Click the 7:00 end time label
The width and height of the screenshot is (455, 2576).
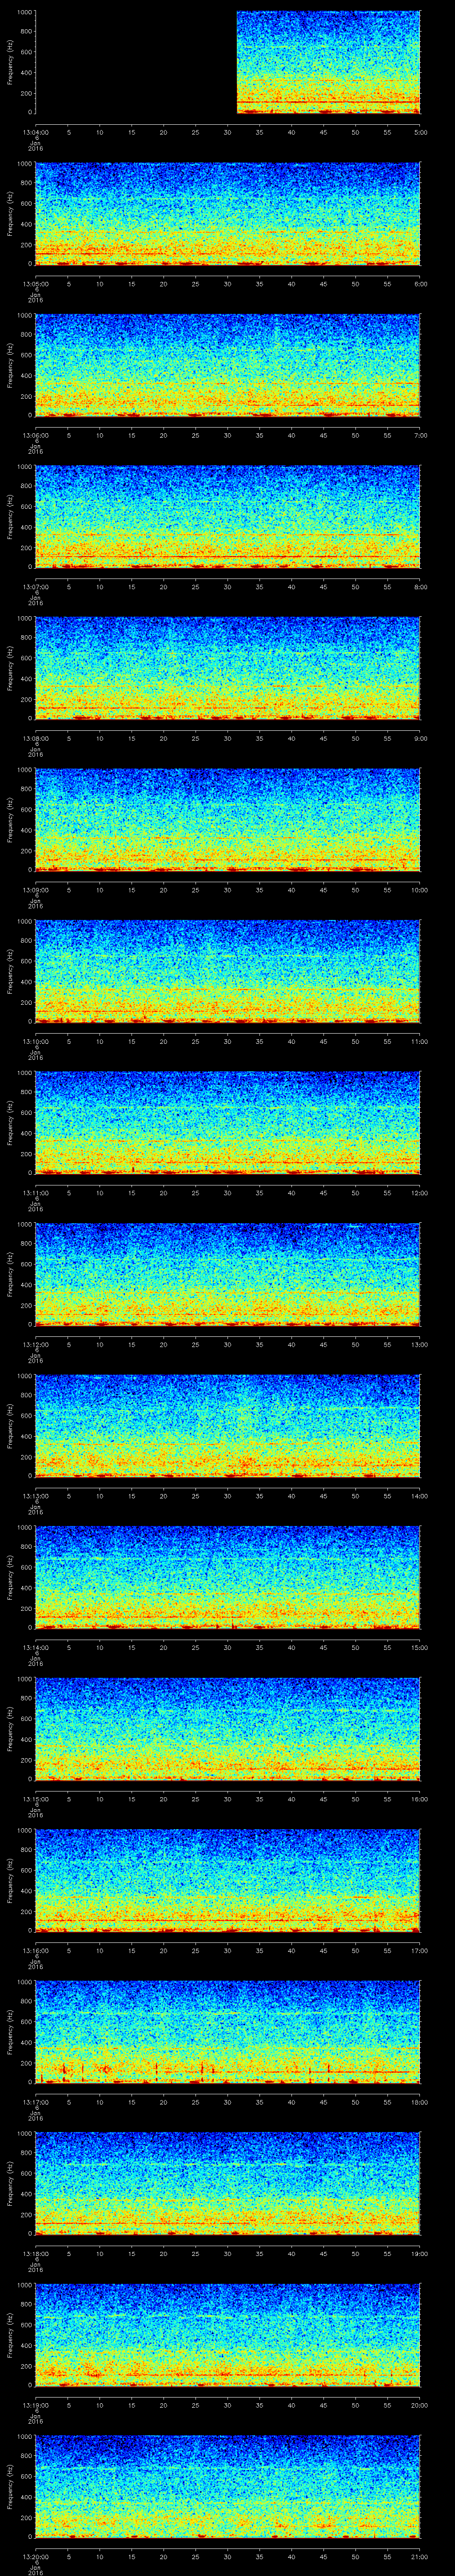[420, 435]
